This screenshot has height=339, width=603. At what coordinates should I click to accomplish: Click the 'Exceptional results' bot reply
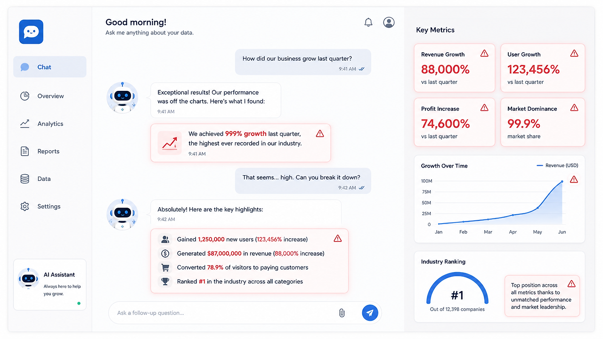216,100
